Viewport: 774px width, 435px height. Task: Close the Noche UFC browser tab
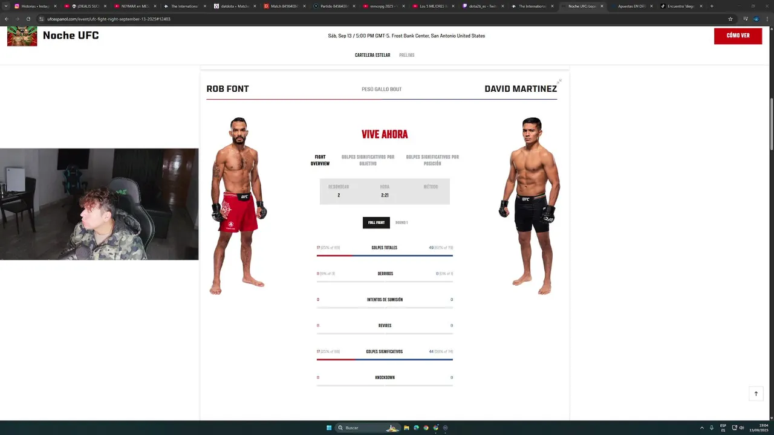[602, 6]
